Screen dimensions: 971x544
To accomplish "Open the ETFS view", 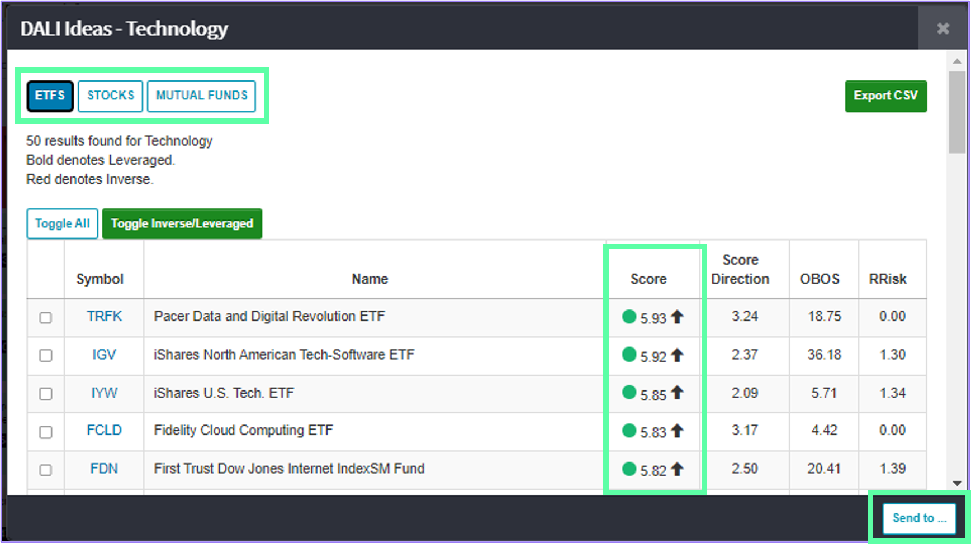I will [x=50, y=96].
